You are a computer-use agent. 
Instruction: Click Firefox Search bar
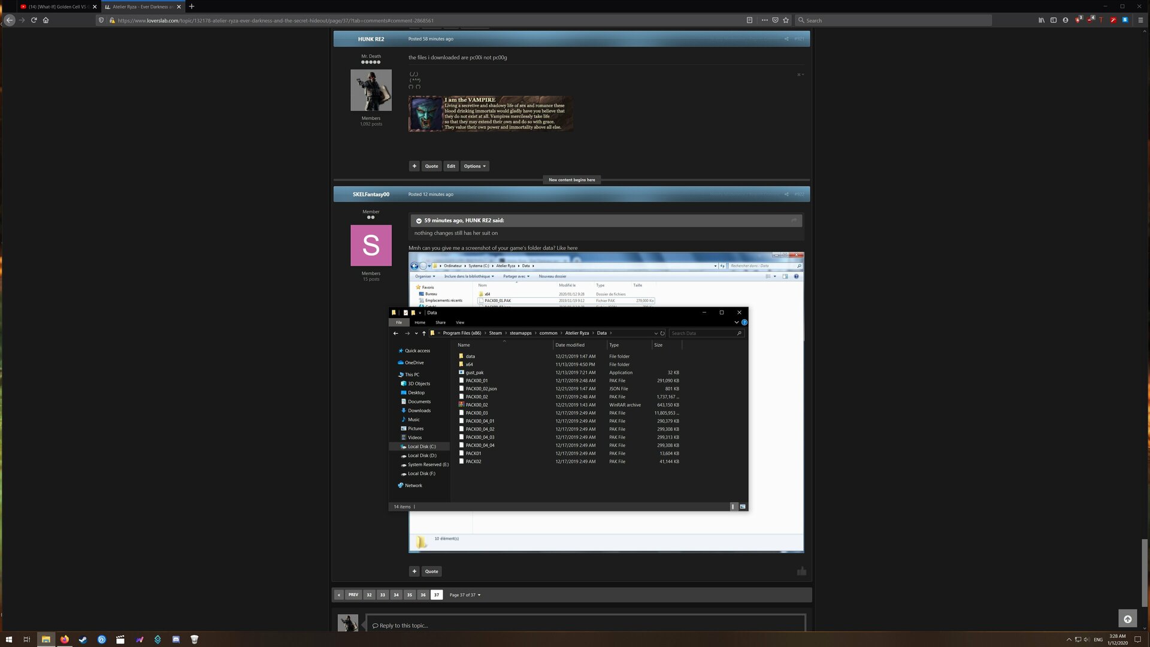click(x=893, y=20)
